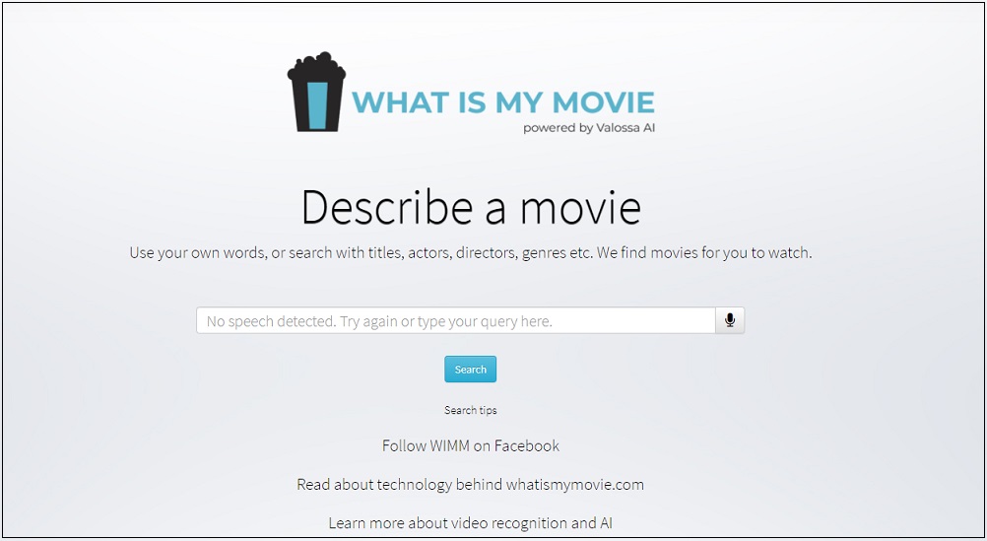Click the word 'Facebook' in the follow link
Screen dimensions: 987x541
[x=526, y=445]
